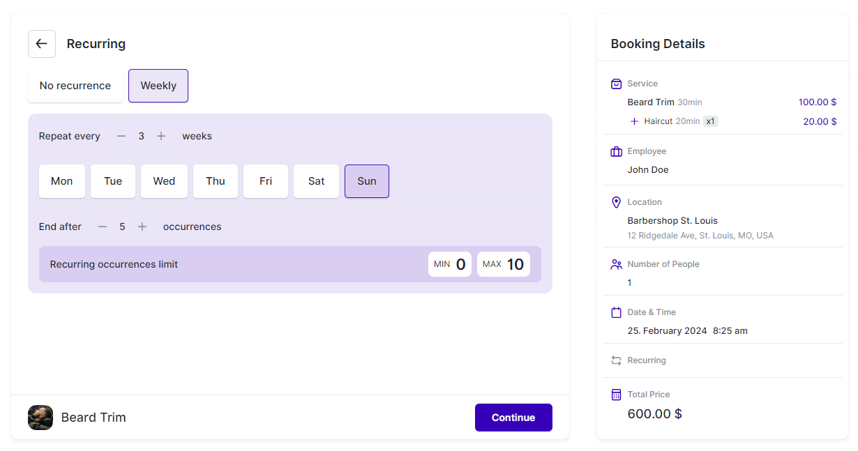
Task: Select the Weekly recurrence option
Action: tap(158, 86)
